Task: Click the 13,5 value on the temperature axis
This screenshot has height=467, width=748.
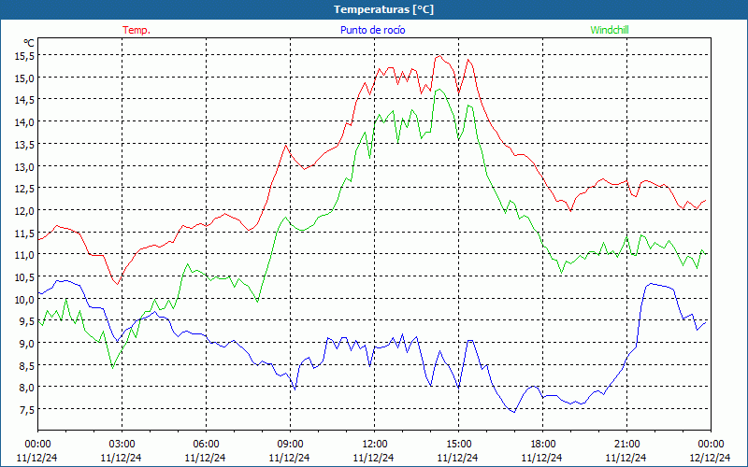Action: click(x=24, y=145)
